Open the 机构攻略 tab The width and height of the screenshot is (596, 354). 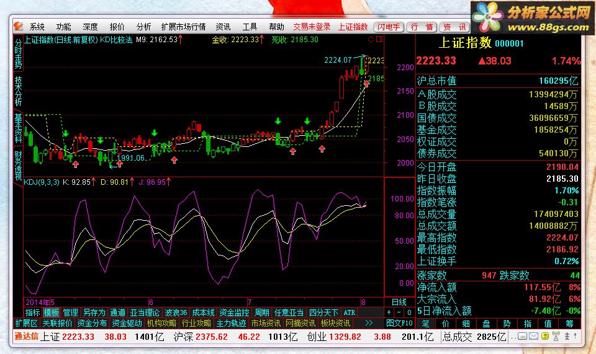161,323
